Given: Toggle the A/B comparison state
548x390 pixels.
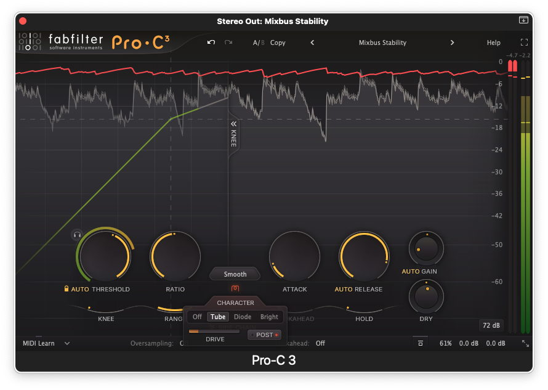Looking at the screenshot, I should (257, 43).
